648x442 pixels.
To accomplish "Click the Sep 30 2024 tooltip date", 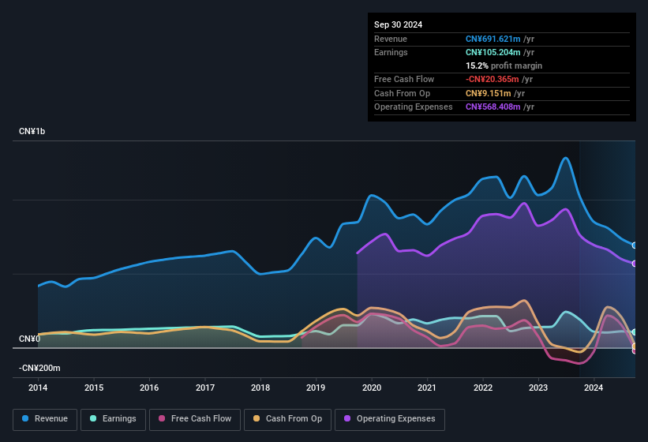I will tap(398, 24).
